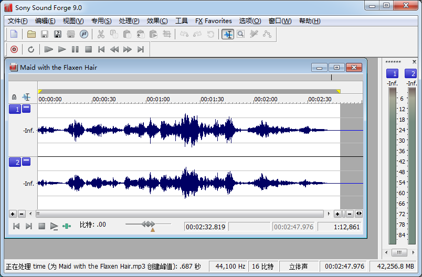Toggle the lock icon in the data window
The height and width of the screenshot is (277, 422).
click(14, 97)
